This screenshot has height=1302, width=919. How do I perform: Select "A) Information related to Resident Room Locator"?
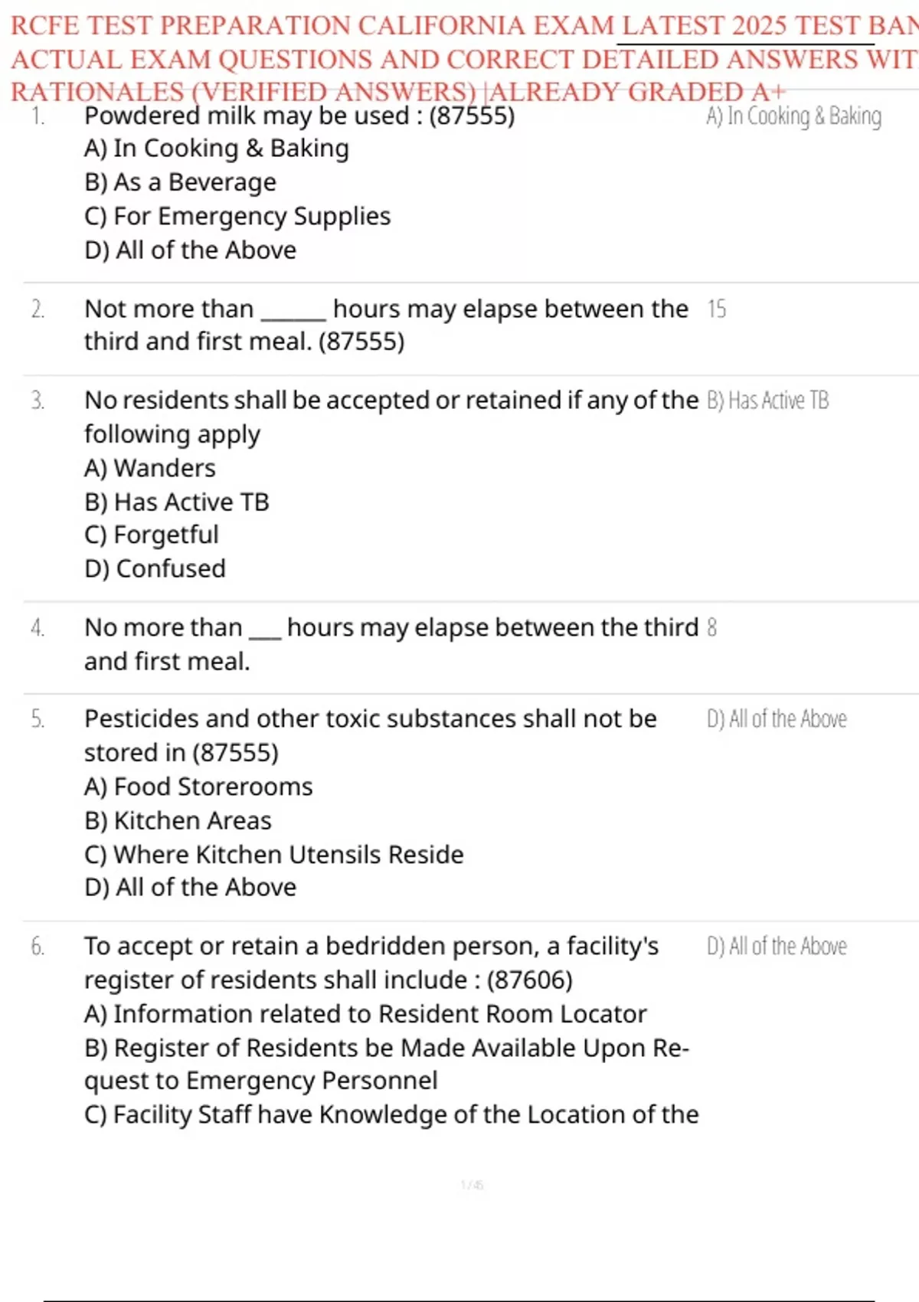coord(365,1014)
